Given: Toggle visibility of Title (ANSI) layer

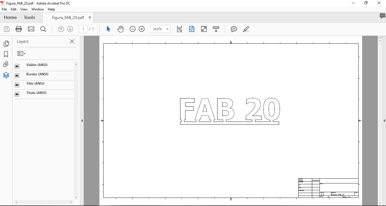Looking at the screenshot, I should coord(17,85).
